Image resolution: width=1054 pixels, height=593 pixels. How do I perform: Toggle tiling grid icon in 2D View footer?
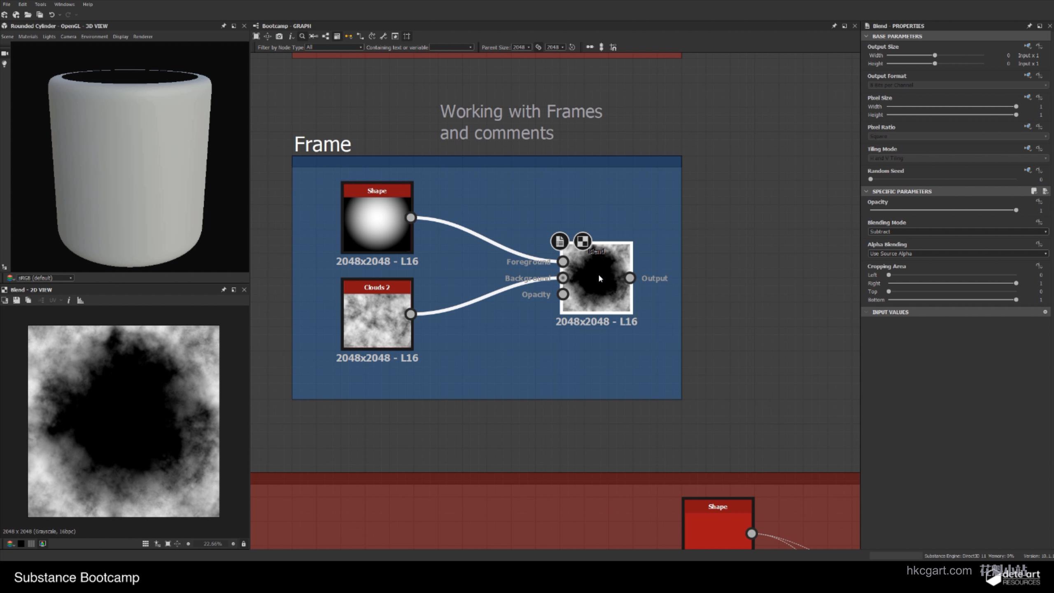(x=145, y=544)
